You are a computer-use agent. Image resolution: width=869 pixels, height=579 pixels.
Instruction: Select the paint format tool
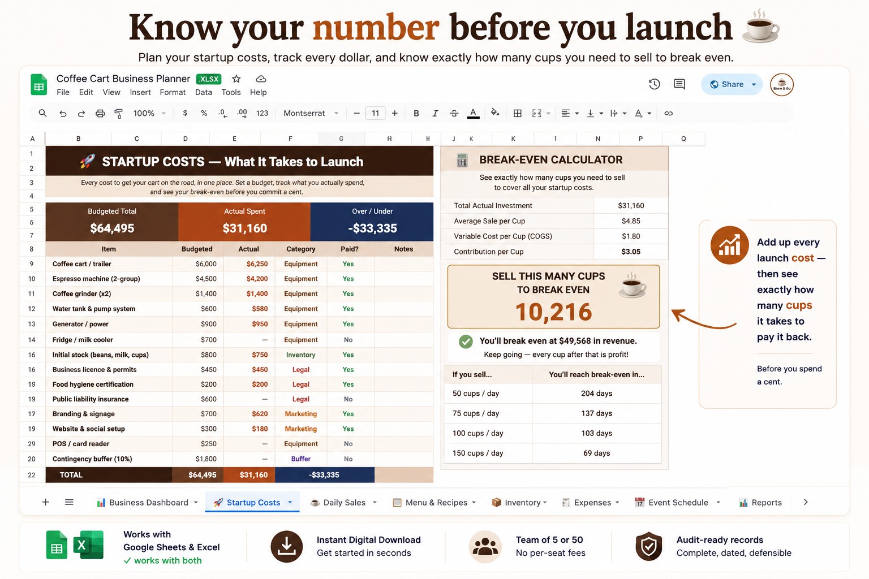(x=119, y=113)
